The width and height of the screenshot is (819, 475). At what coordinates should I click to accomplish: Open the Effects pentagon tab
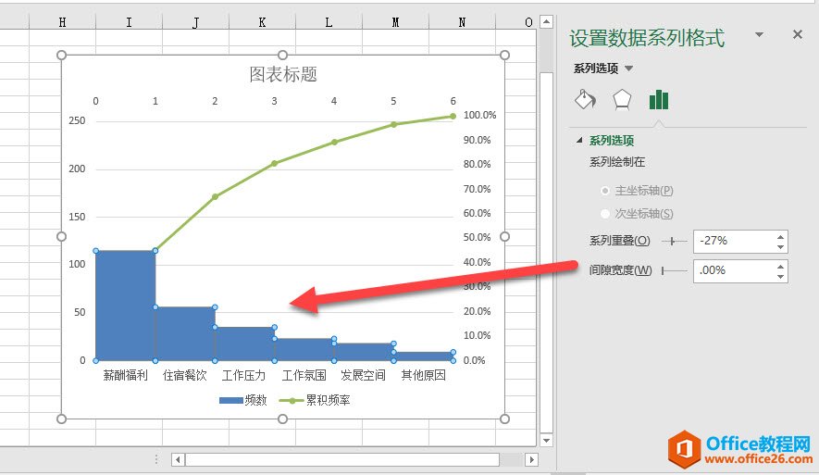(622, 99)
